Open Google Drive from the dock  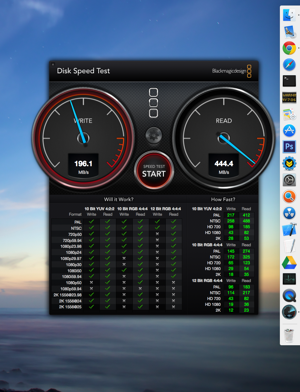pos(289,262)
